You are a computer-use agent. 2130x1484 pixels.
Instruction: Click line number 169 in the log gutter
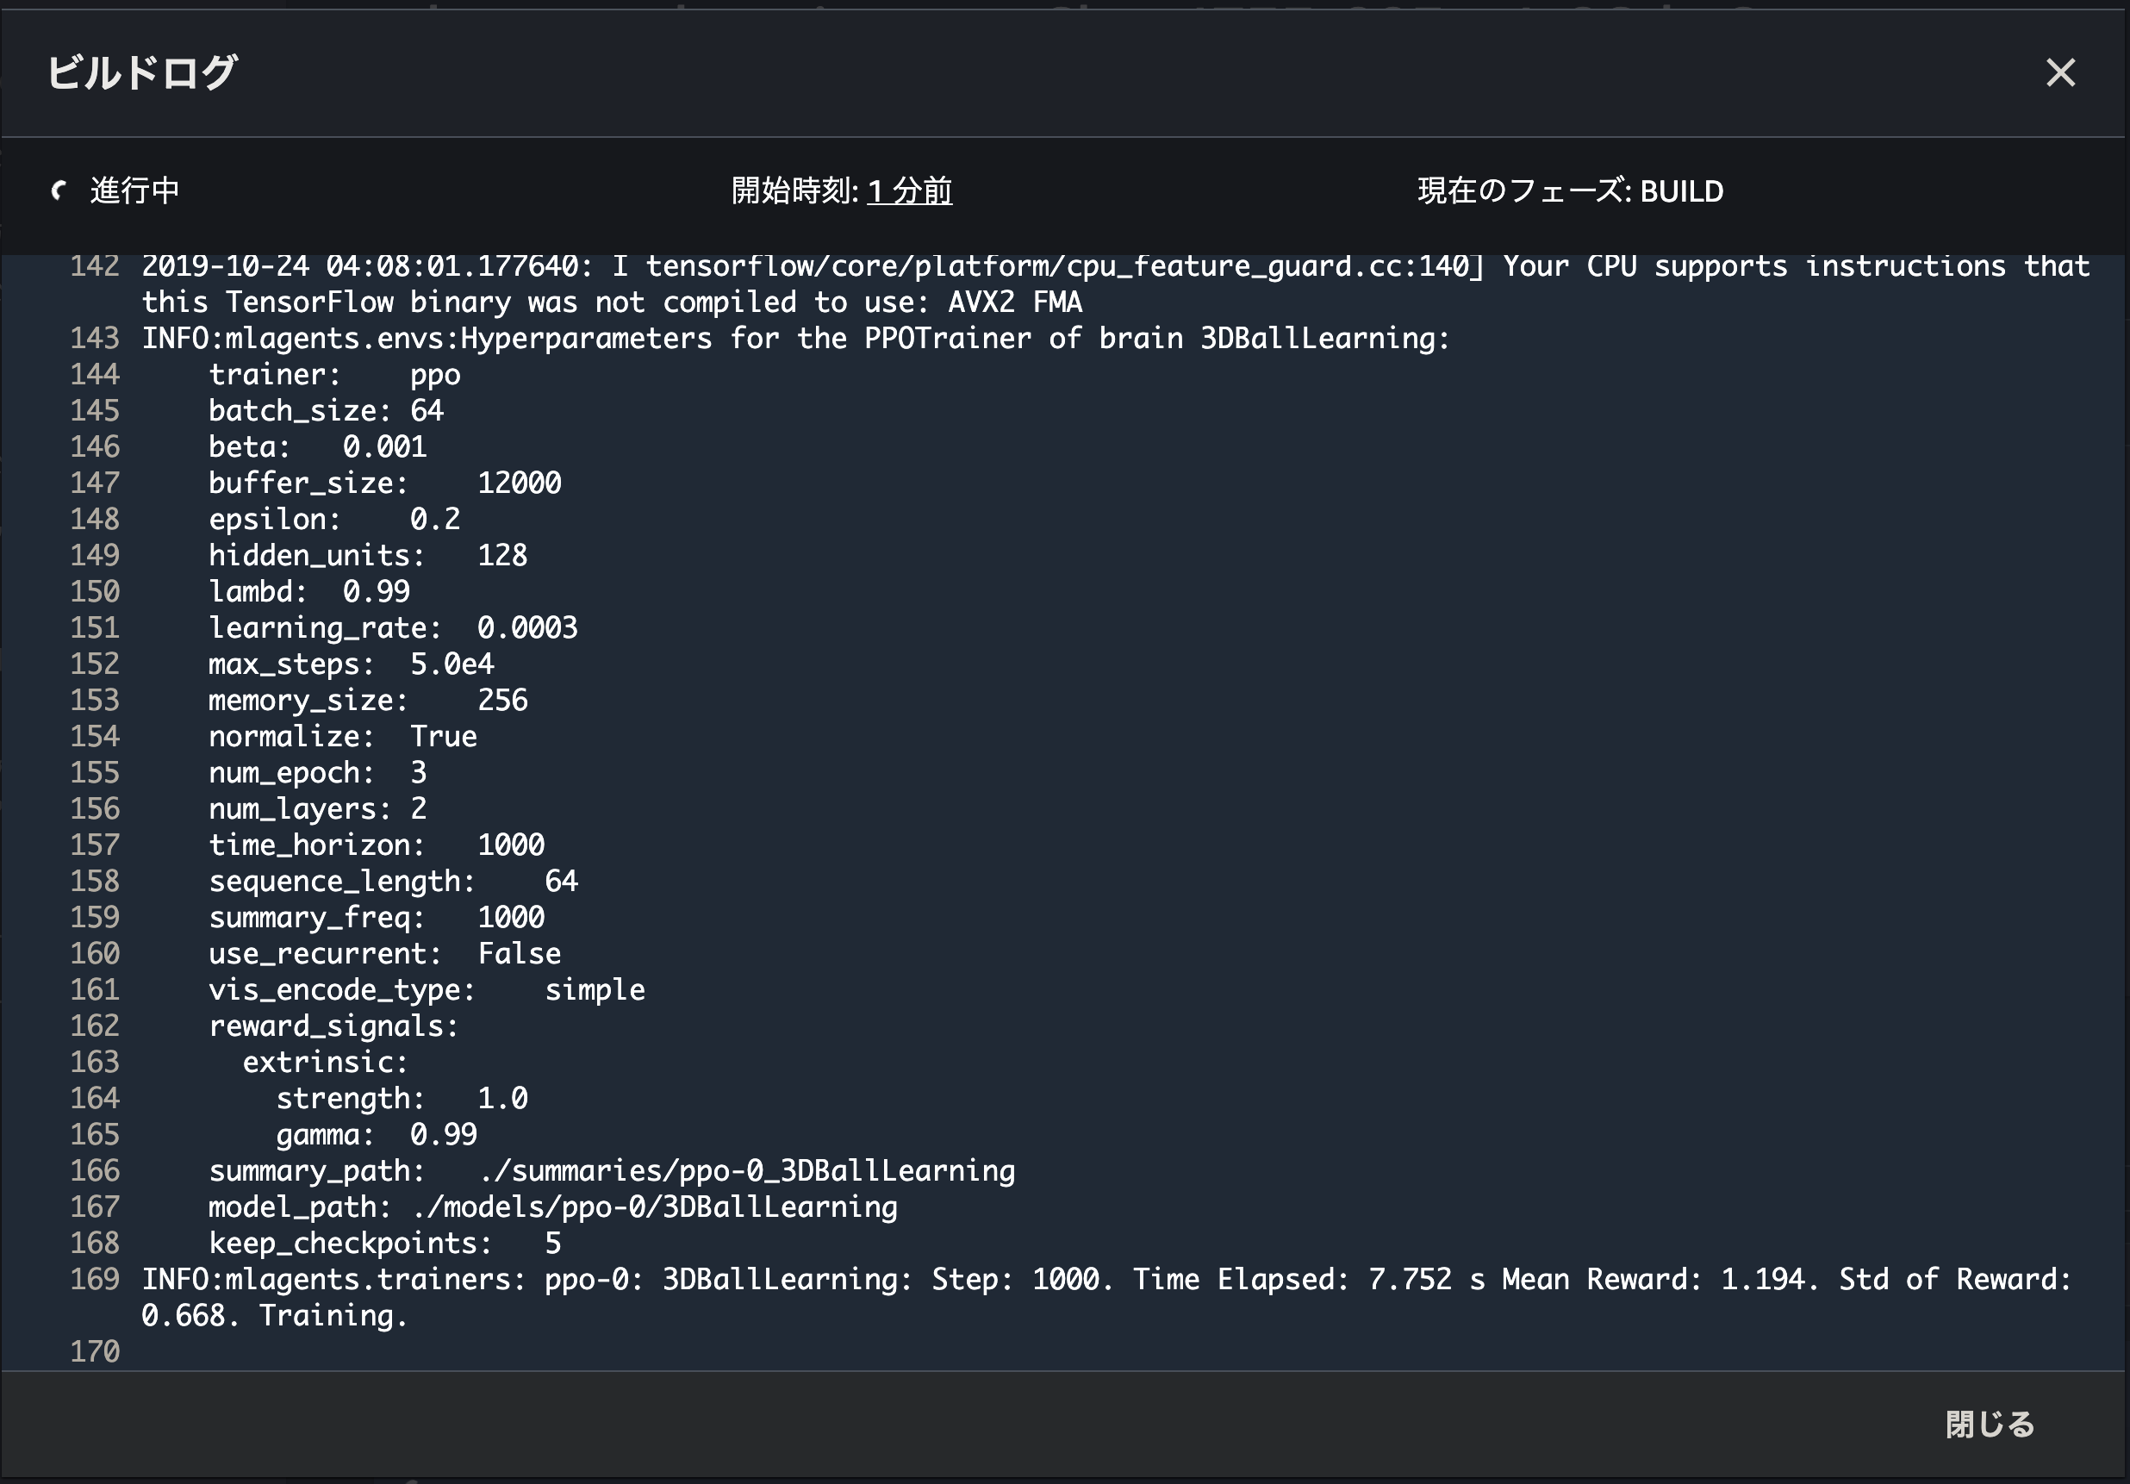pos(94,1279)
